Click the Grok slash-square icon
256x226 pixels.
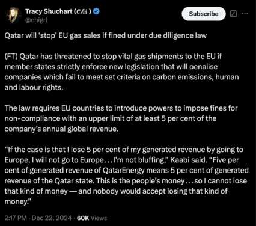(x=233, y=14)
